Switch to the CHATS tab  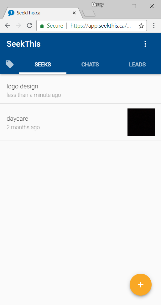tap(90, 65)
